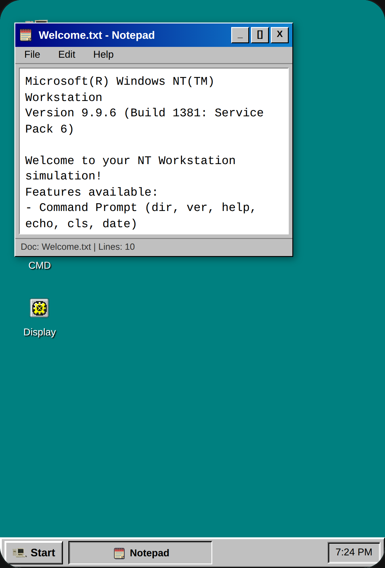Open the Display desktop icon
Screen dimensions: 385x568
point(39,308)
